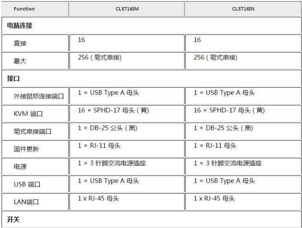Click CL5716IM's 16 × SPHD-17 母头 cell
This screenshot has width=302, height=228.
[x=127, y=114]
